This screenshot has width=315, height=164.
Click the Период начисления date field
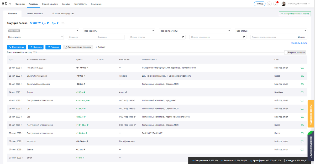(216, 37)
